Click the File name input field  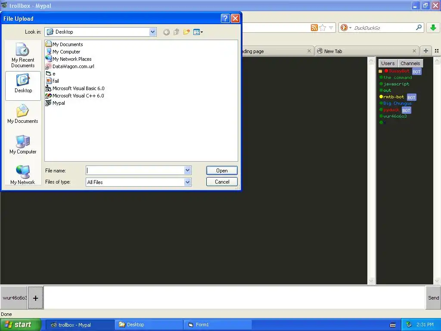click(135, 170)
